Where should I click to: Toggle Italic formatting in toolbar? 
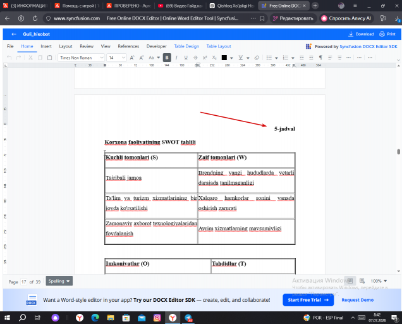(x=176, y=58)
